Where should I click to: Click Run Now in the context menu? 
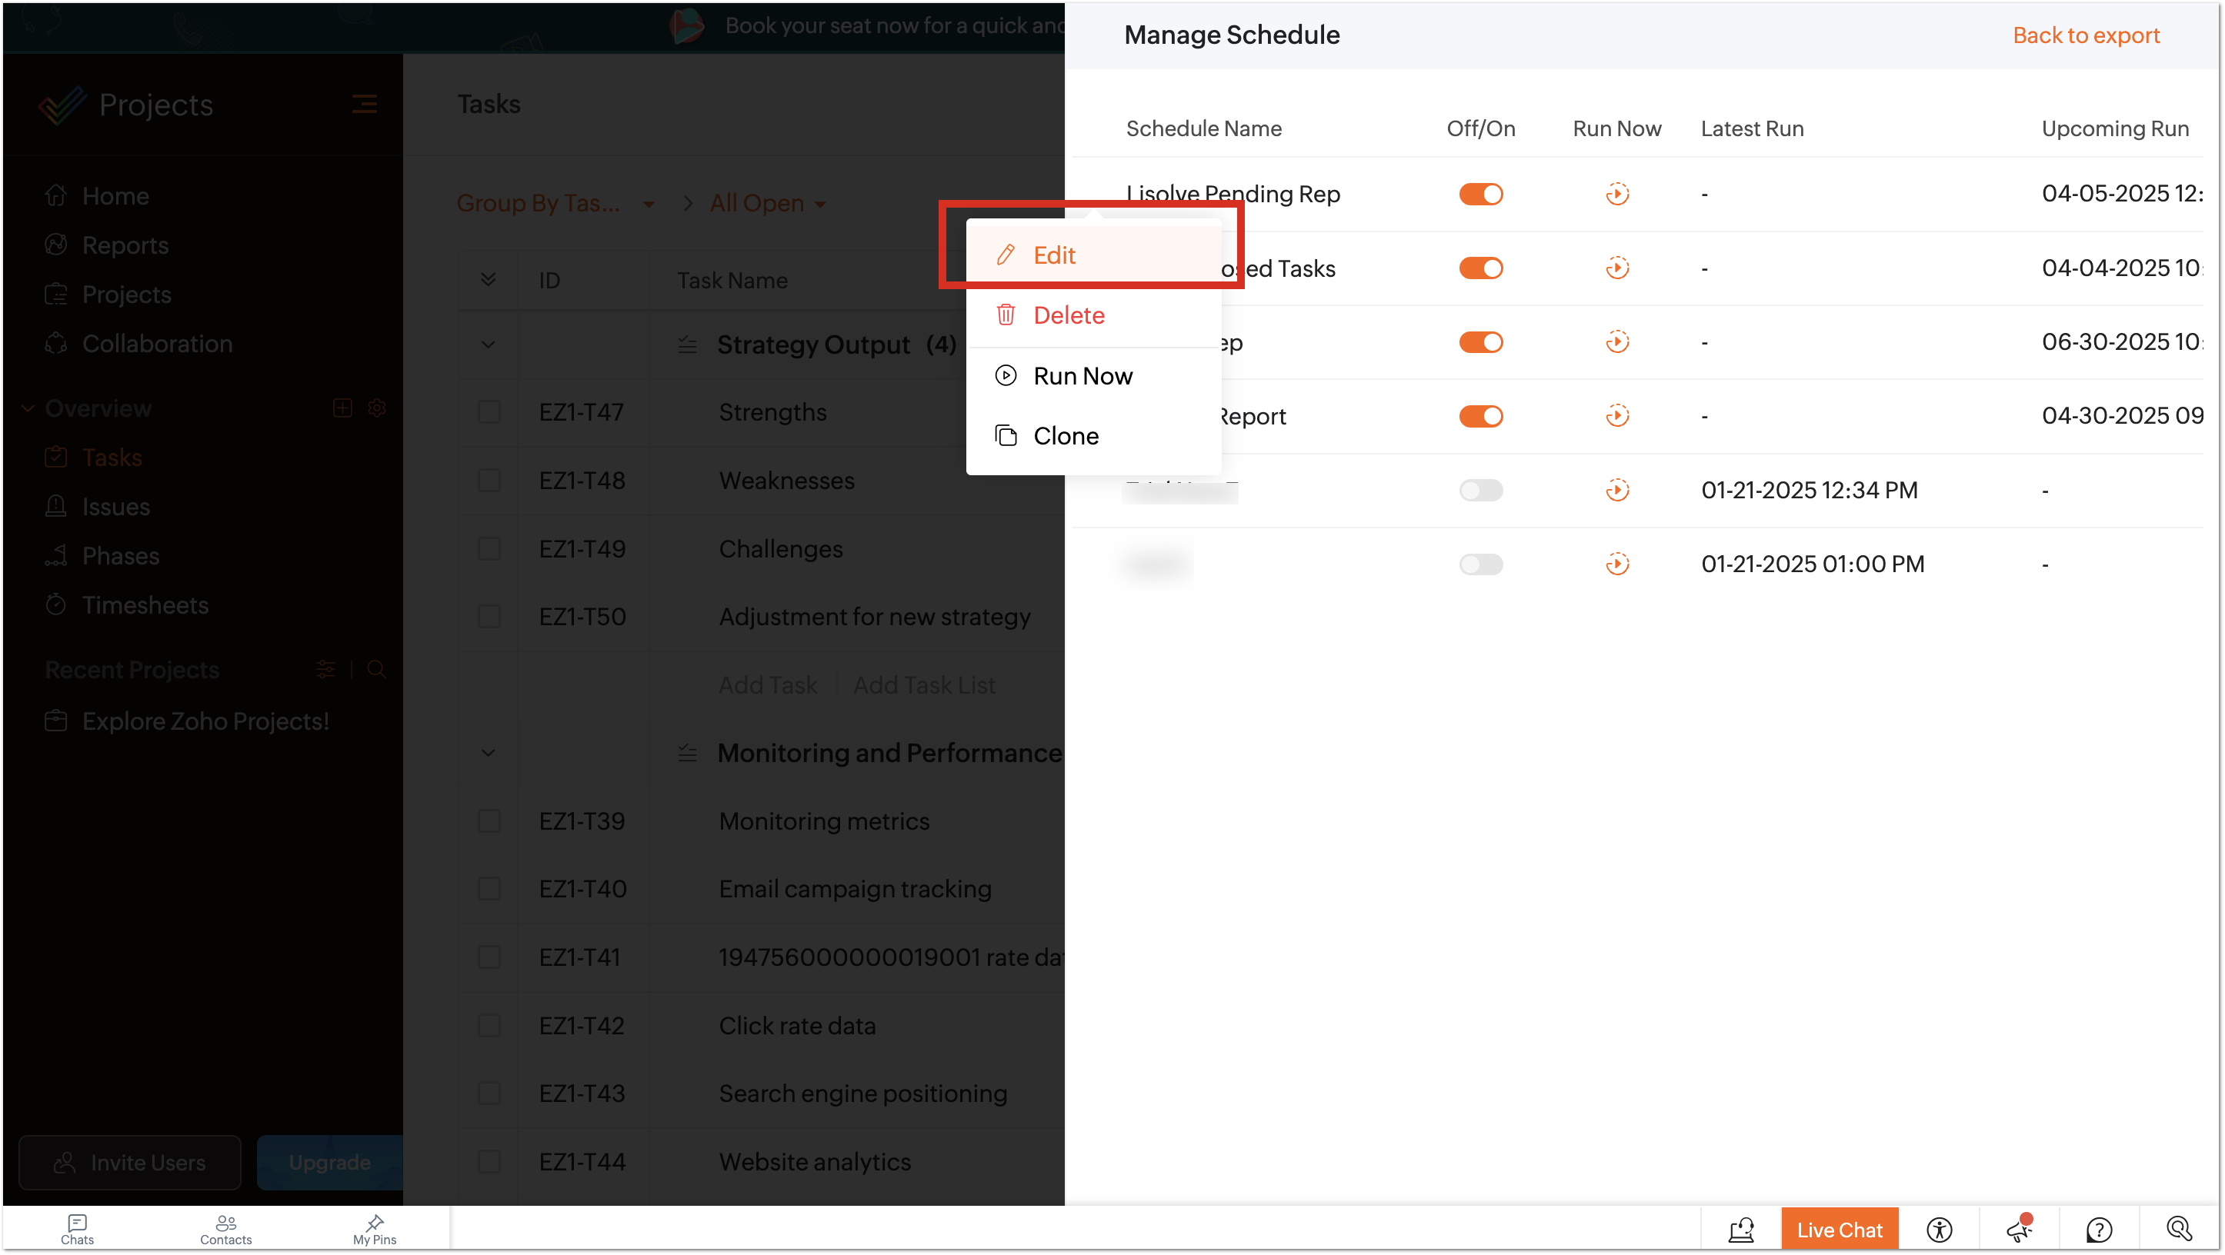[x=1082, y=376]
